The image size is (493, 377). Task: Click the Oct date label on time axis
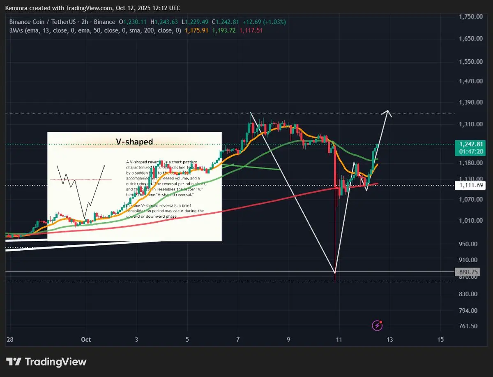click(x=86, y=340)
